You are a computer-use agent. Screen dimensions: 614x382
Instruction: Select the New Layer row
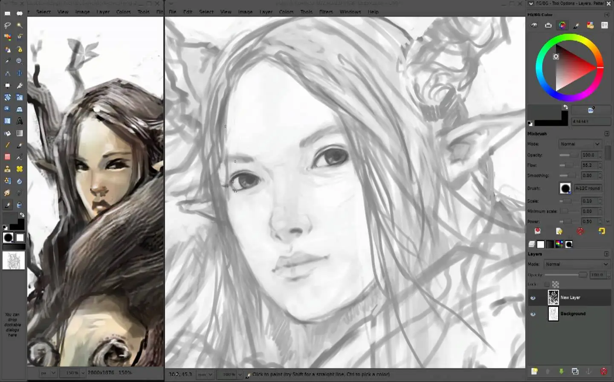[570, 298]
